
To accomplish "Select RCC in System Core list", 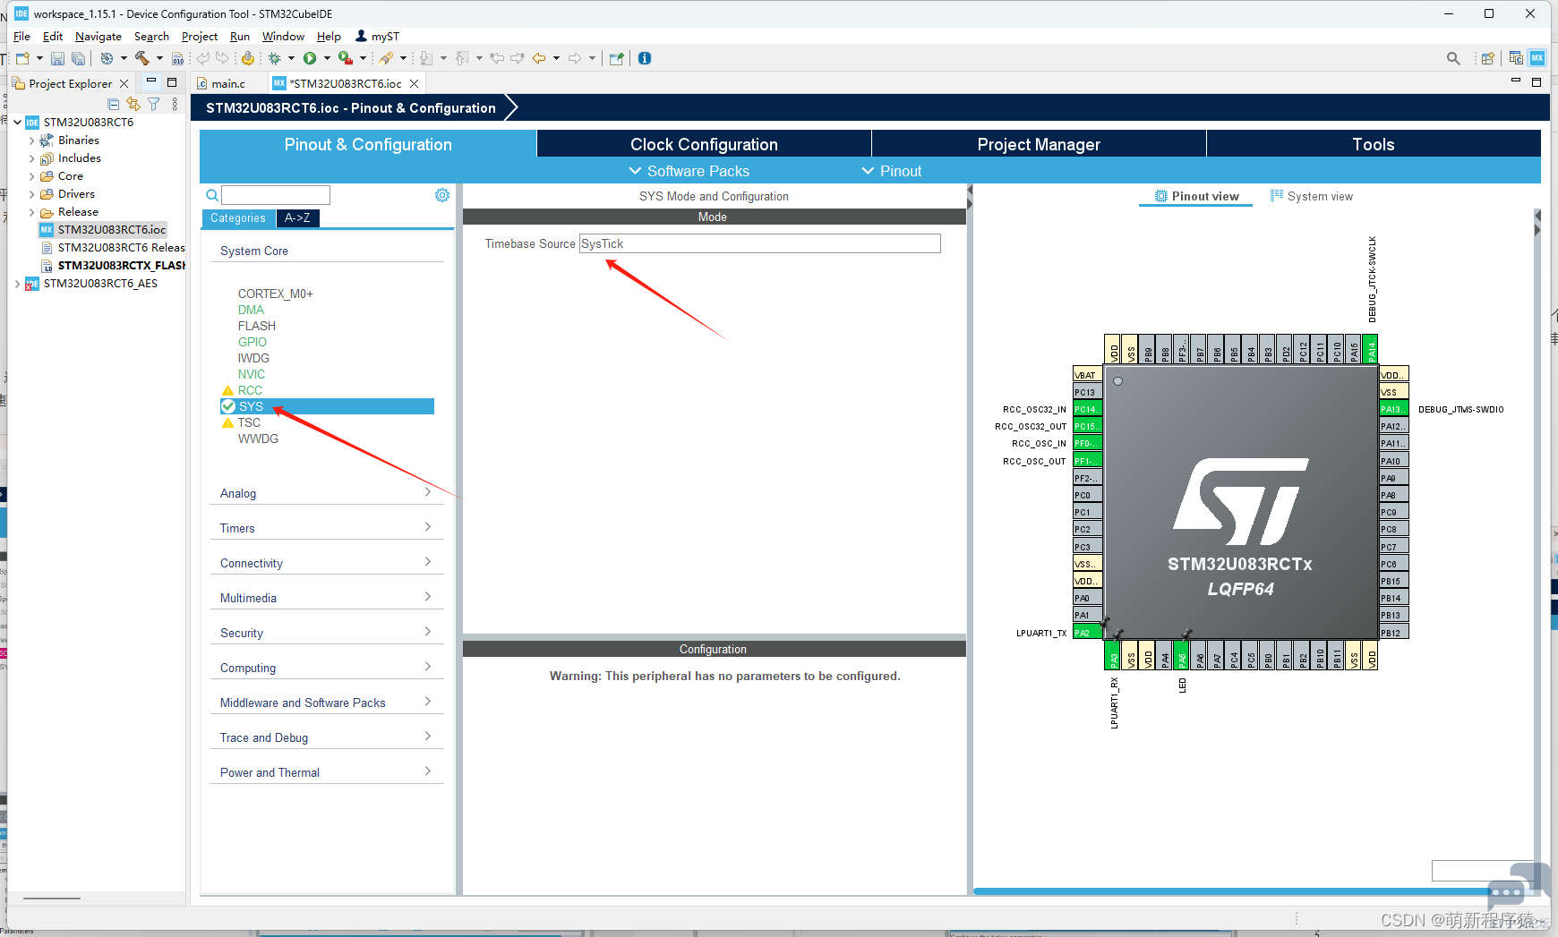I will (x=250, y=390).
